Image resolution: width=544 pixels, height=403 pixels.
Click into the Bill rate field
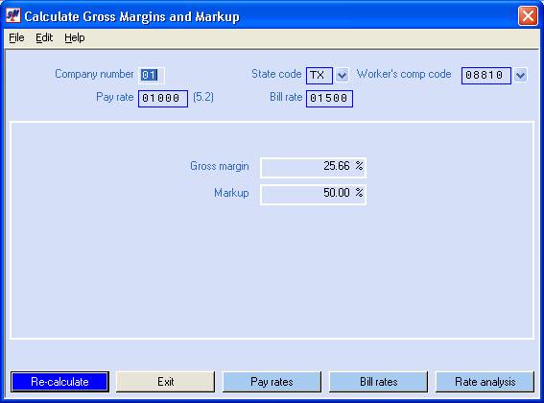click(329, 99)
